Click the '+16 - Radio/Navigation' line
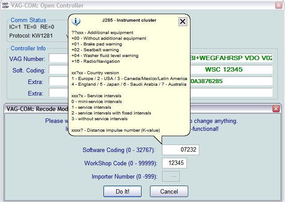This screenshot has width=285, height=202. (95, 61)
